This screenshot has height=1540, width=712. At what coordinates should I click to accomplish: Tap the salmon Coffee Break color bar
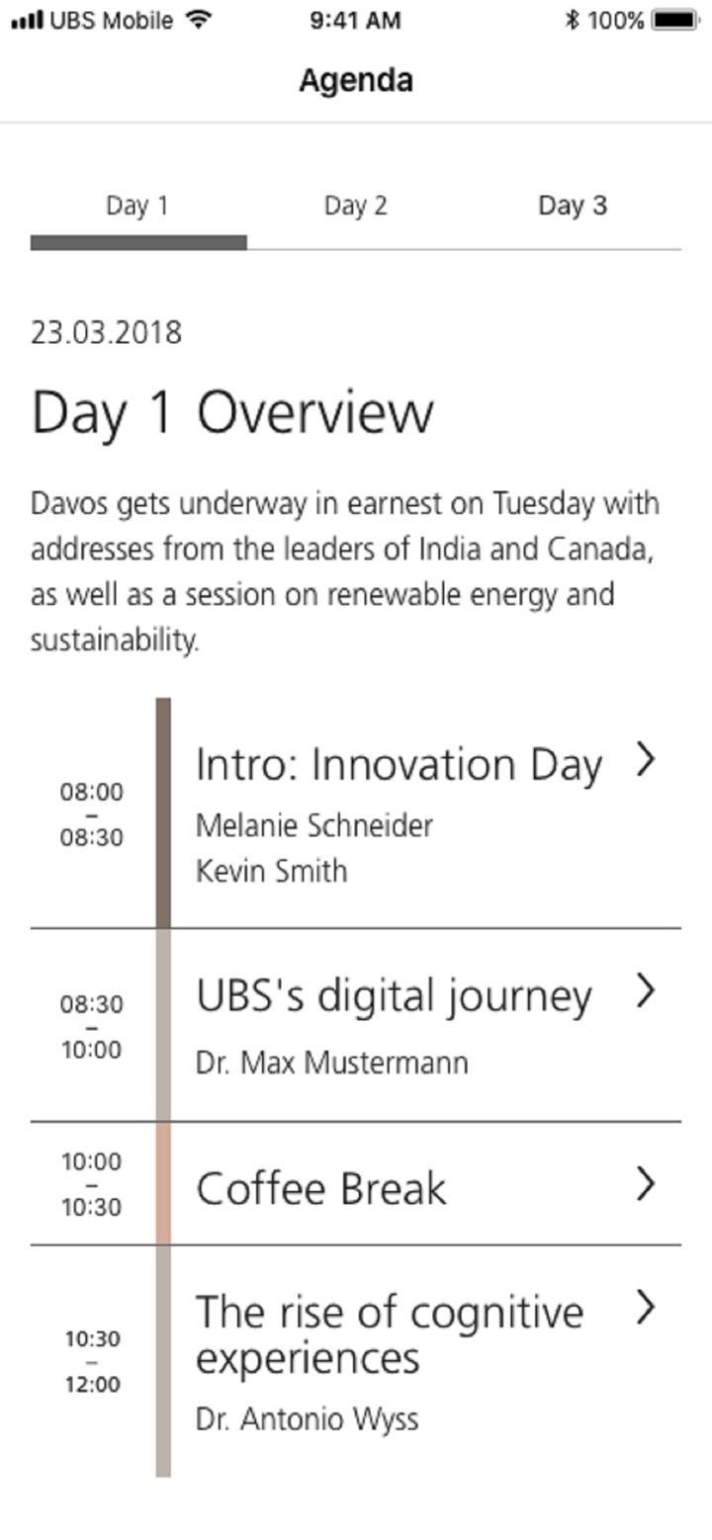pyautogui.click(x=163, y=1183)
